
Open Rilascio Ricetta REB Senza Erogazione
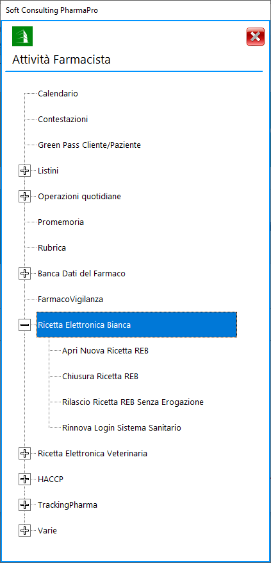click(x=133, y=402)
